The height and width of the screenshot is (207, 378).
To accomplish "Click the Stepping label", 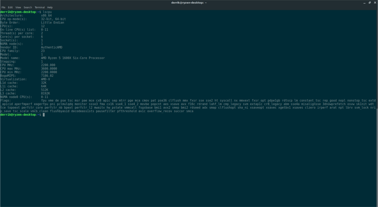I will click(8, 62).
